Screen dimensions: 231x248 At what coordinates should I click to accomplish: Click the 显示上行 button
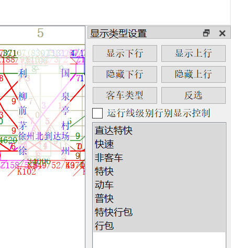(x=193, y=53)
